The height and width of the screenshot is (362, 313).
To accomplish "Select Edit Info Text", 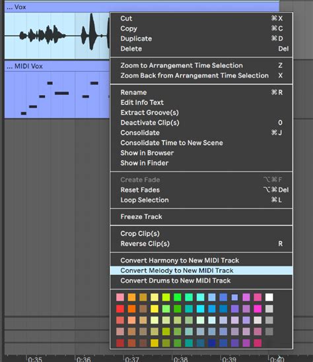I will 201,103.
